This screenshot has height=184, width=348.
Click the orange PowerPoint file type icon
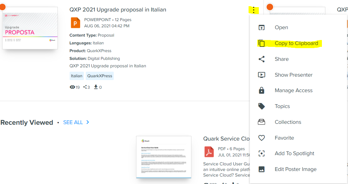click(x=76, y=23)
